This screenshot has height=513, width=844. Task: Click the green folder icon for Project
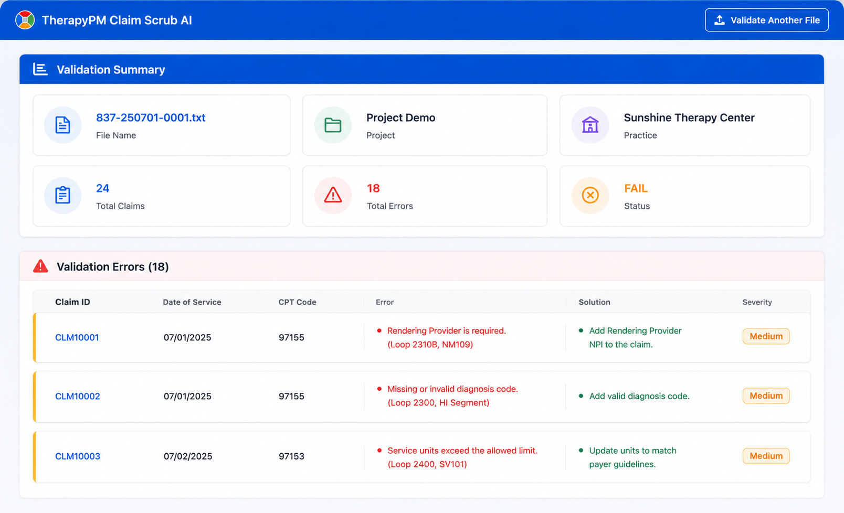333,125
